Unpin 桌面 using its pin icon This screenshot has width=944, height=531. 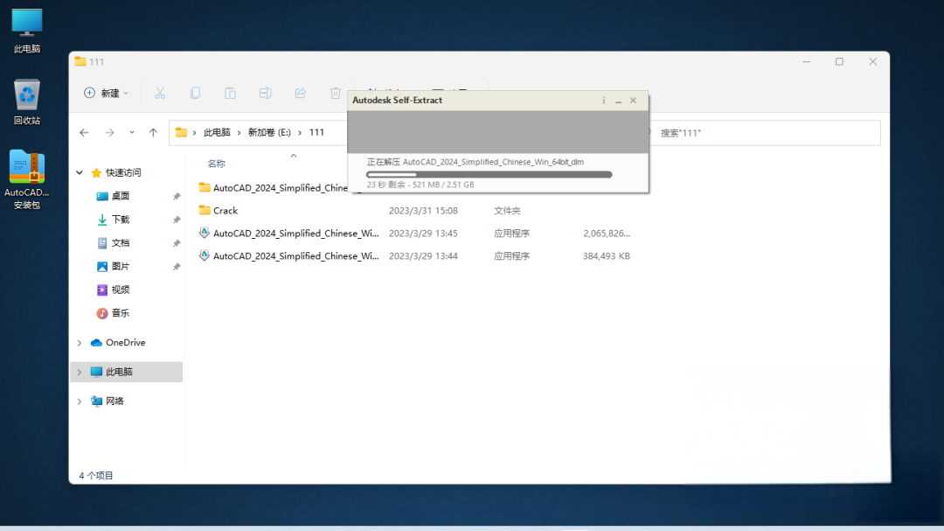pos(177,197)
